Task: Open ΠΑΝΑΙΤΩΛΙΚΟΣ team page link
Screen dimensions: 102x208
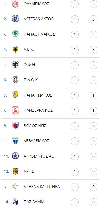Action: click(x=38, y=95)
